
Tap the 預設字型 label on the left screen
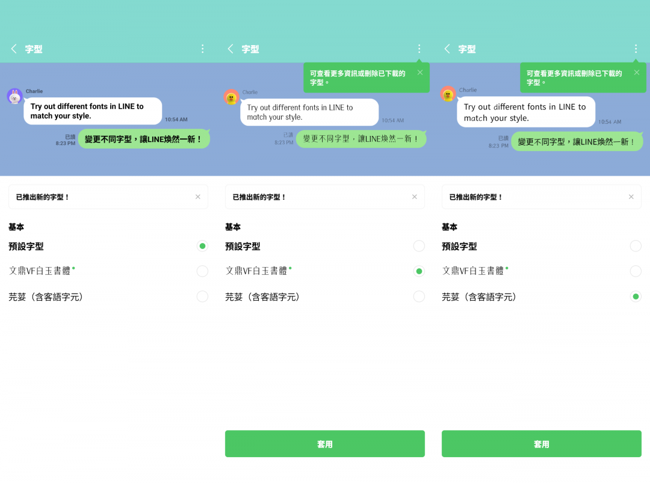(x=26, y=247)
